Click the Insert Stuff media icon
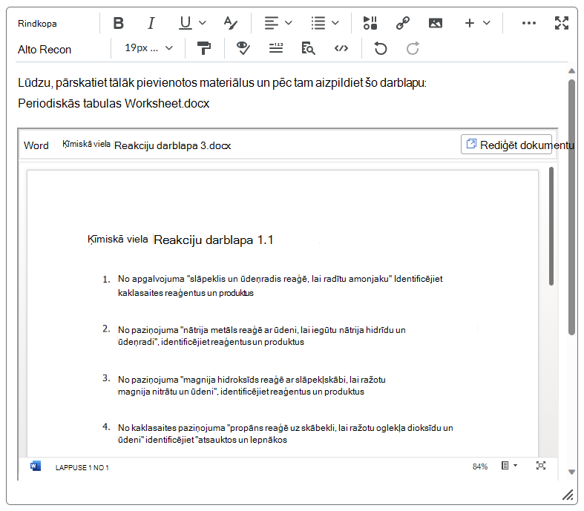584x511 pixels. pyautogui.click(x=370, y=23)
